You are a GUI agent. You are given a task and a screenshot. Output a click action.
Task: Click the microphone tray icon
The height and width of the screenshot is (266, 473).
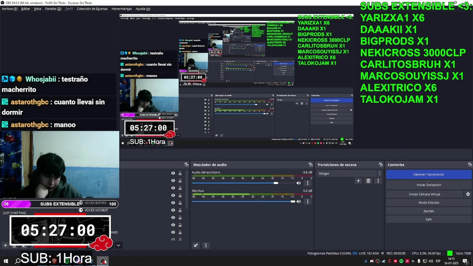click(419, 261)
